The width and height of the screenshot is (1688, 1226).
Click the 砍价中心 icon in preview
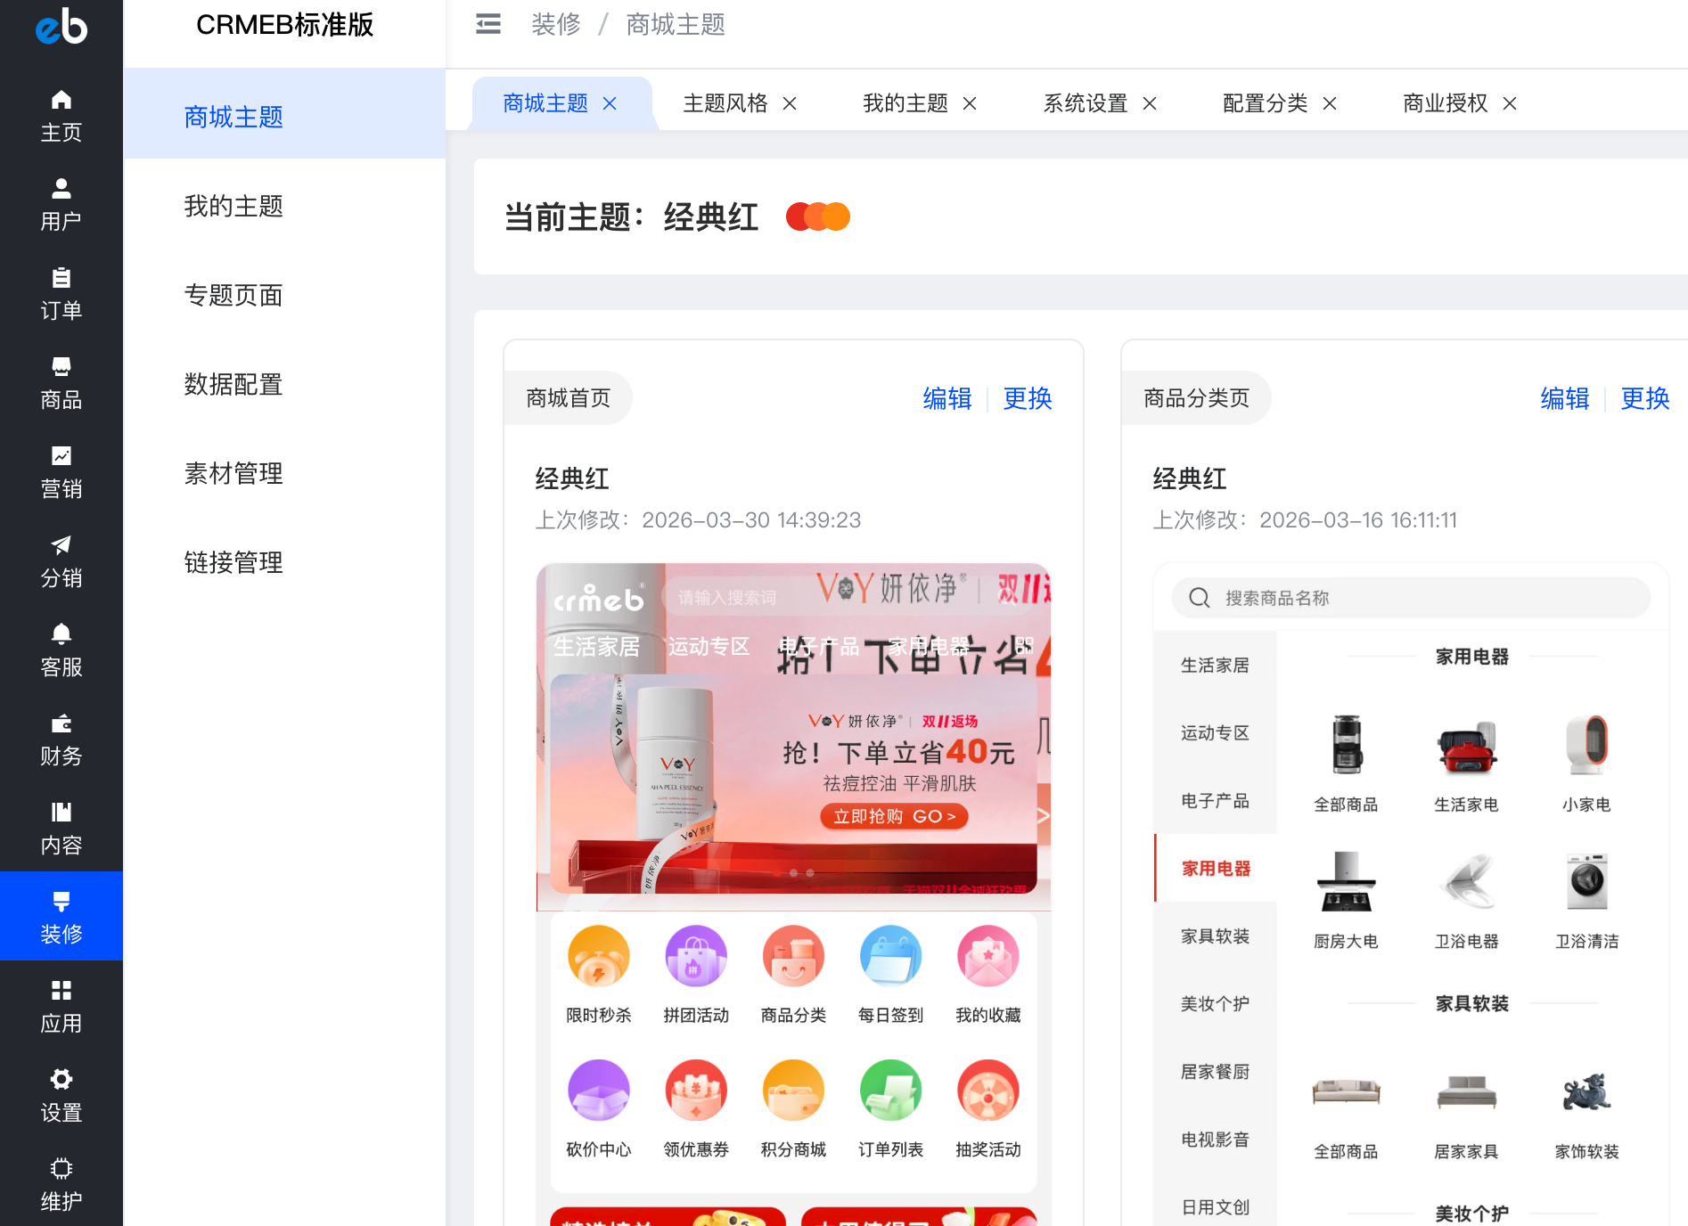pyautogui.click(x=599, y=1090)
